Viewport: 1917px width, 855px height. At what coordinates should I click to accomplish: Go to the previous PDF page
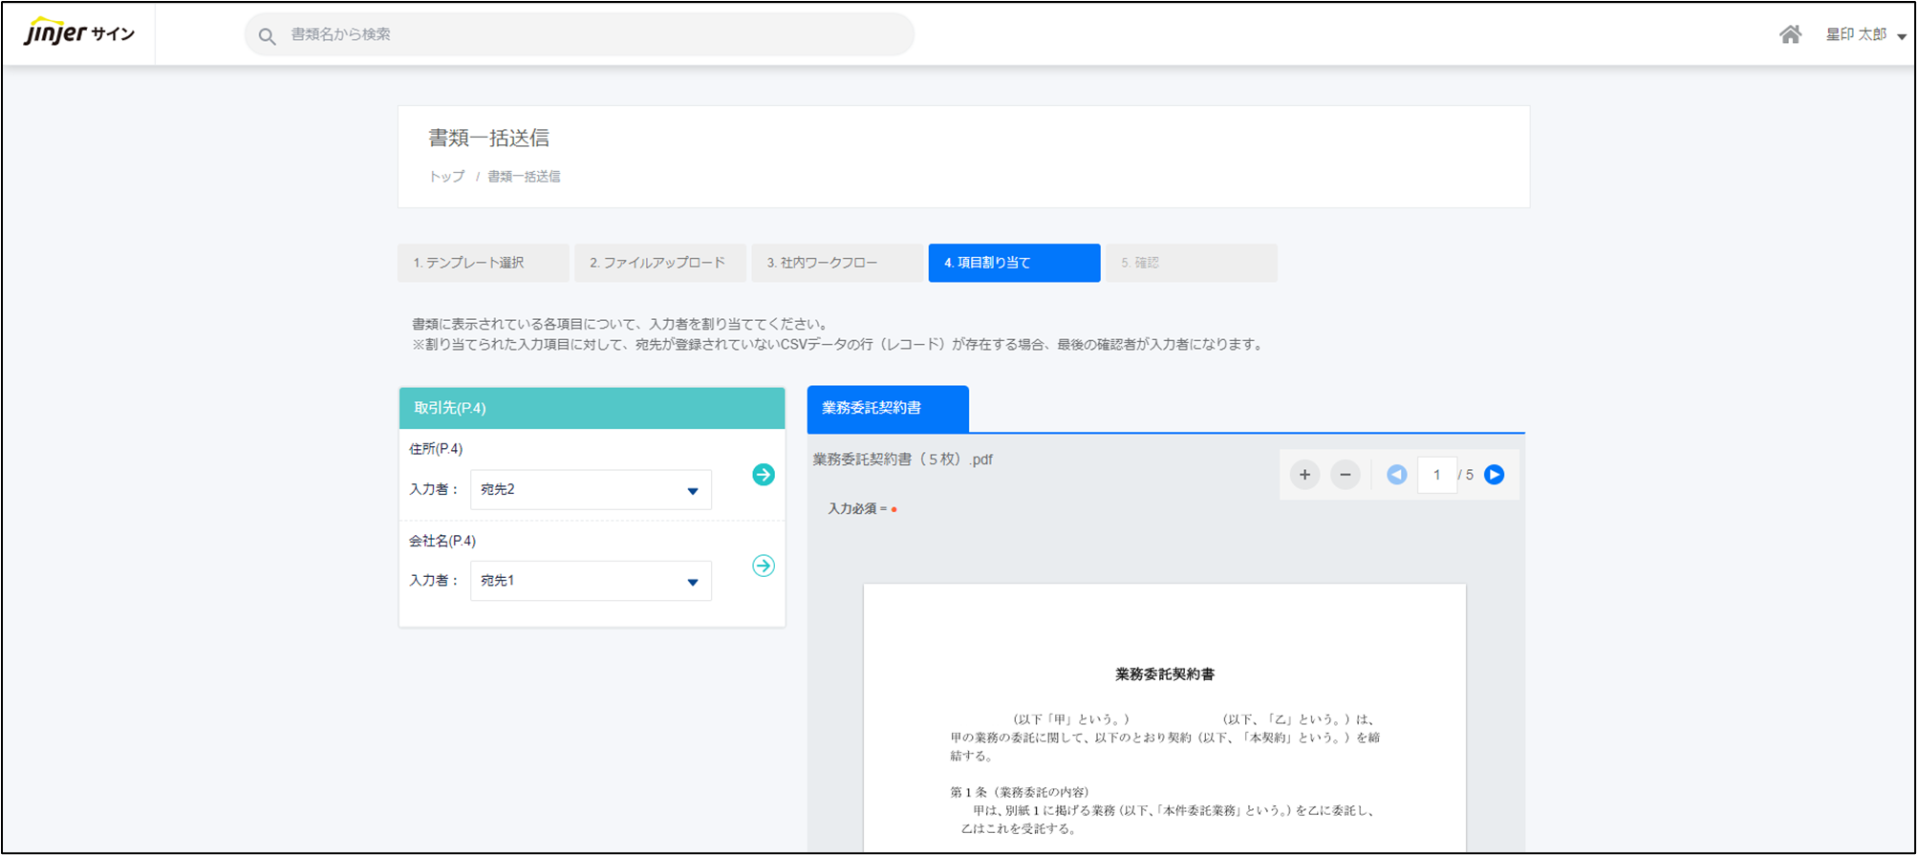point(1396,475)
